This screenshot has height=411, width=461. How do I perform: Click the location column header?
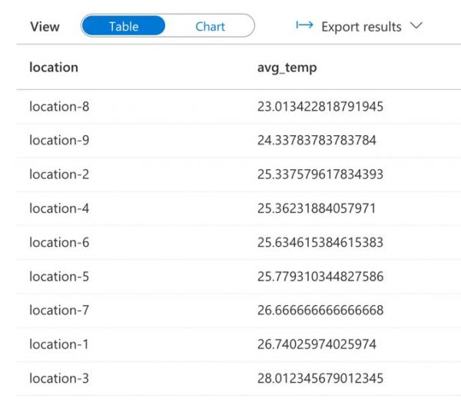[54, 68]
